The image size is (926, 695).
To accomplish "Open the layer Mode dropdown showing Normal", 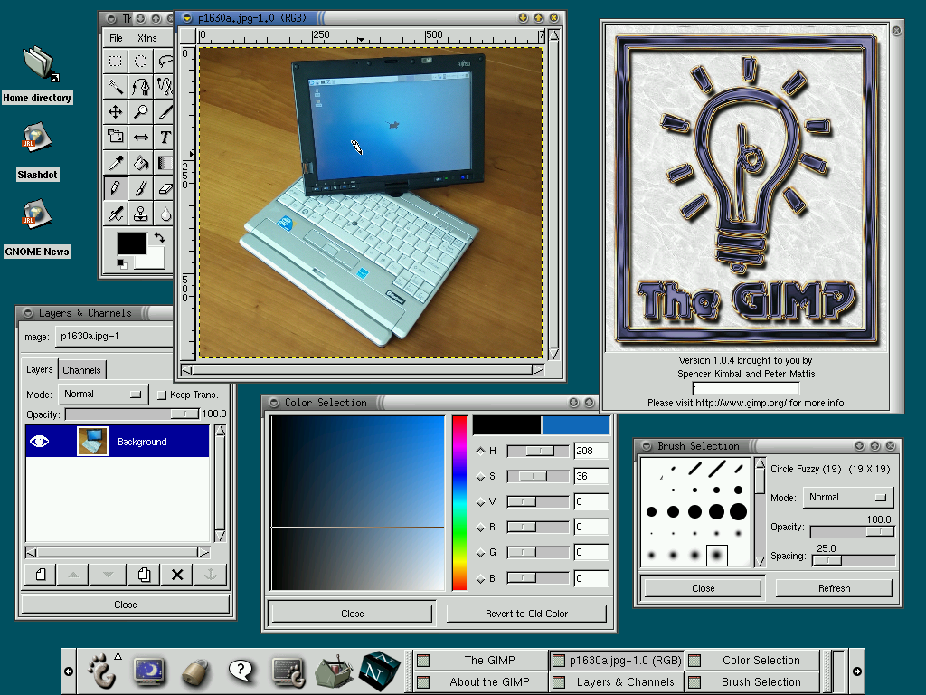I will point(102,394).
